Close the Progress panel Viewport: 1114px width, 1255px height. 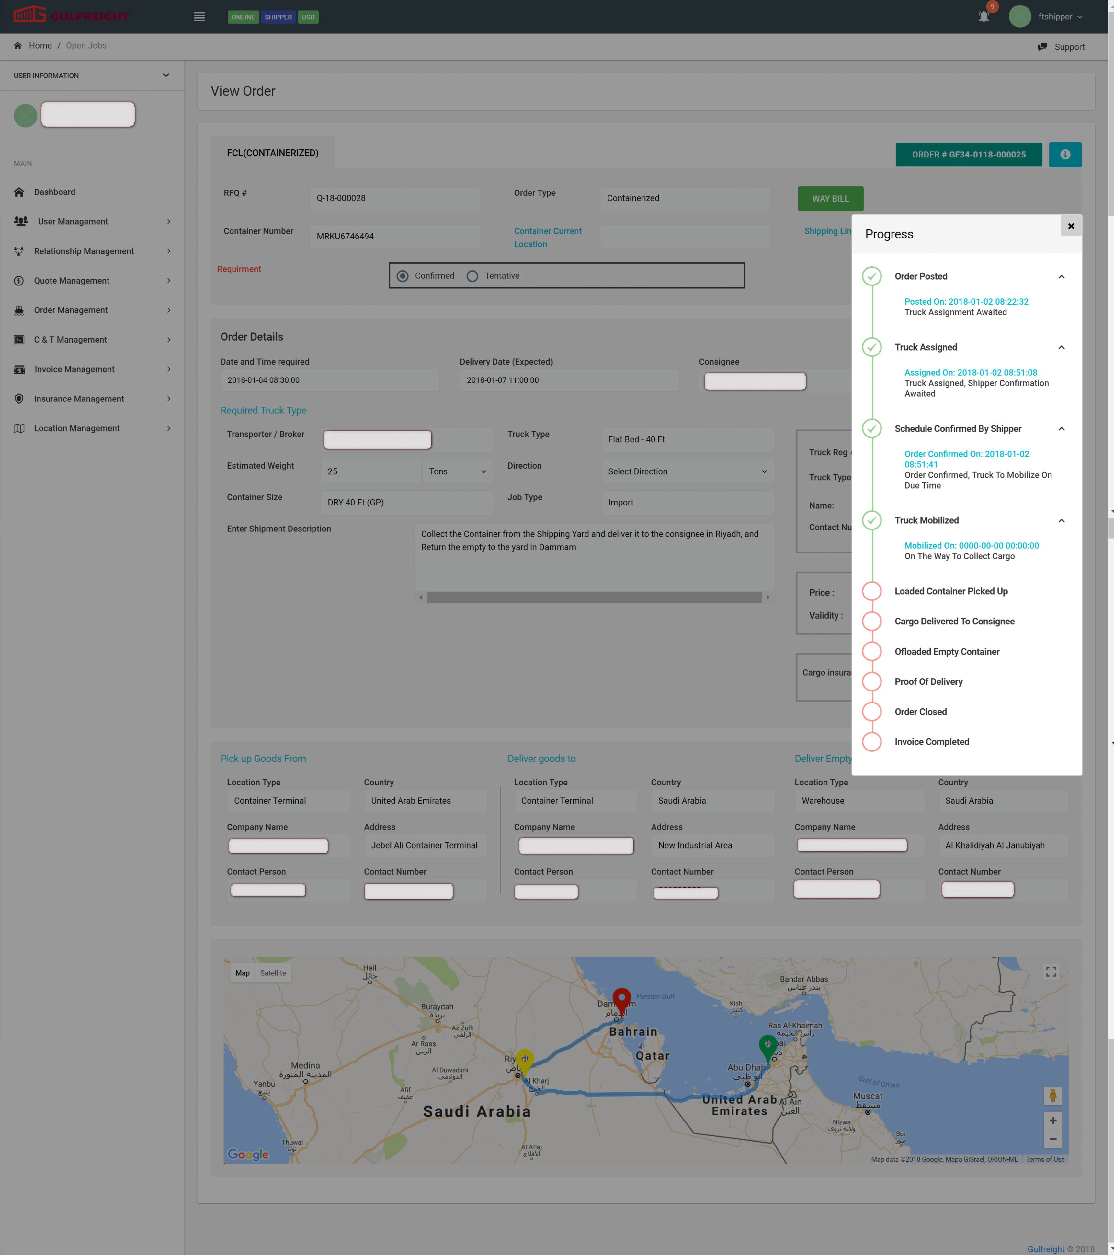(x=1071, y=226)
